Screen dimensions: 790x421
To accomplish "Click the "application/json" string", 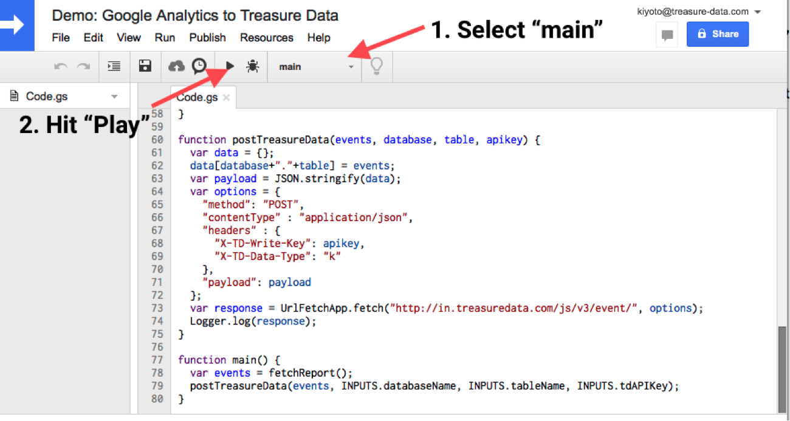I will (x=353, y=217).
